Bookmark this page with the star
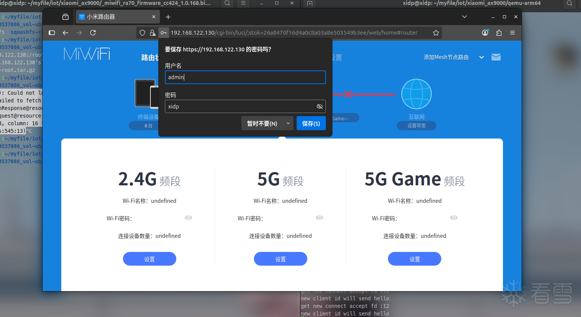The width and height of the screenshot is (581, 317). [436, 33]
